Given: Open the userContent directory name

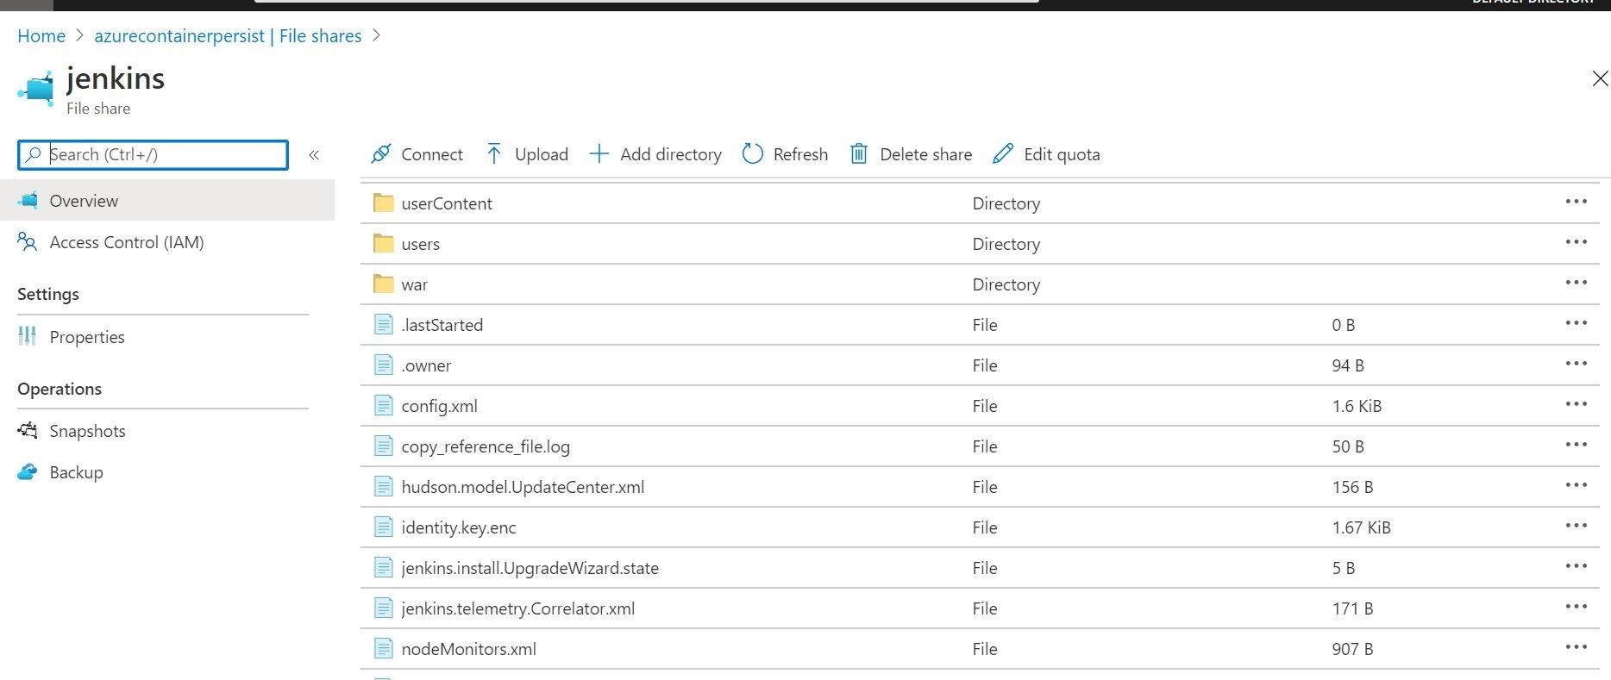Looking at the screenshot, I should 447,203.
